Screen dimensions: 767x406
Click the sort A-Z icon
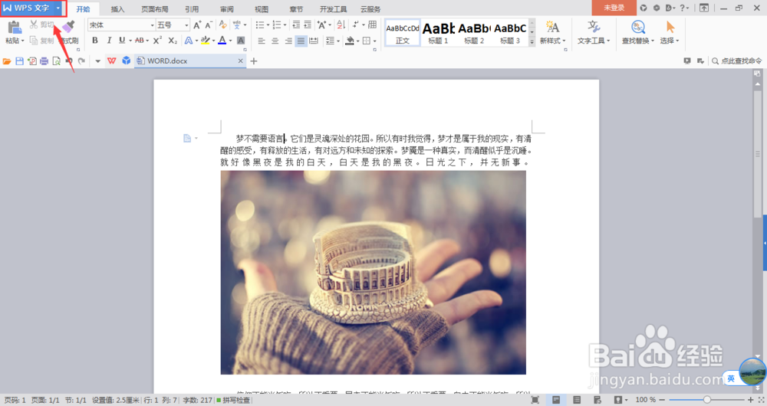pos(341,25)
